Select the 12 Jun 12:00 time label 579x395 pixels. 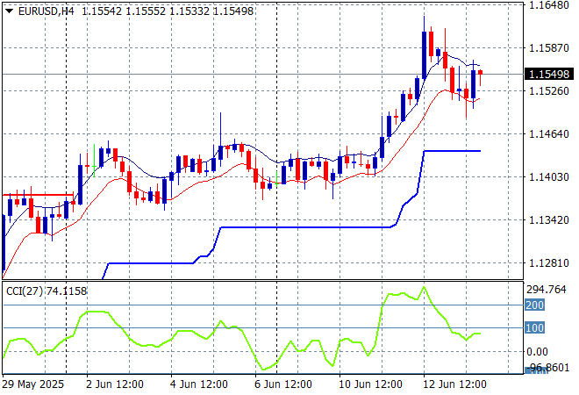coord(454,384)
